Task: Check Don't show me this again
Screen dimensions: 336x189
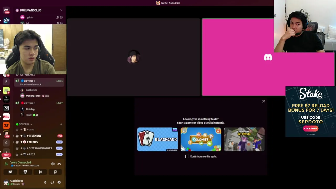Action: (x=187, y=156)
